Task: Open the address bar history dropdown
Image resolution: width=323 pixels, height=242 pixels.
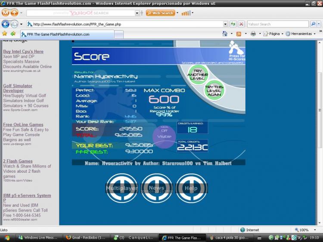Action: point(226,24)
